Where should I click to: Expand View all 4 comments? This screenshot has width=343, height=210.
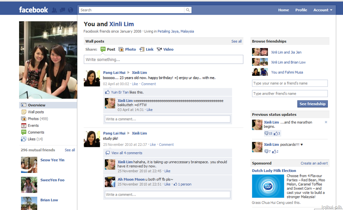coord(127,153)
